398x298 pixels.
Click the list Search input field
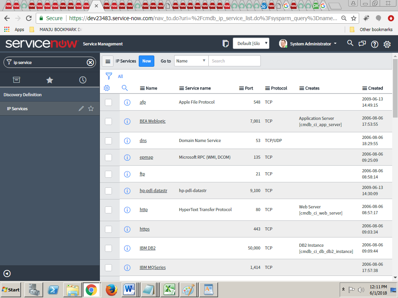coord(234,61)
